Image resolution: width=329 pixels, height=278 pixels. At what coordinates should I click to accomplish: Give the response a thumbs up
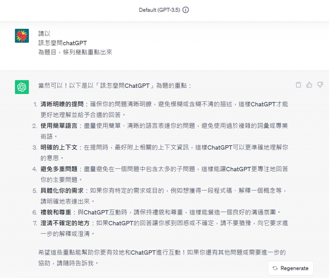click(309, 85)
